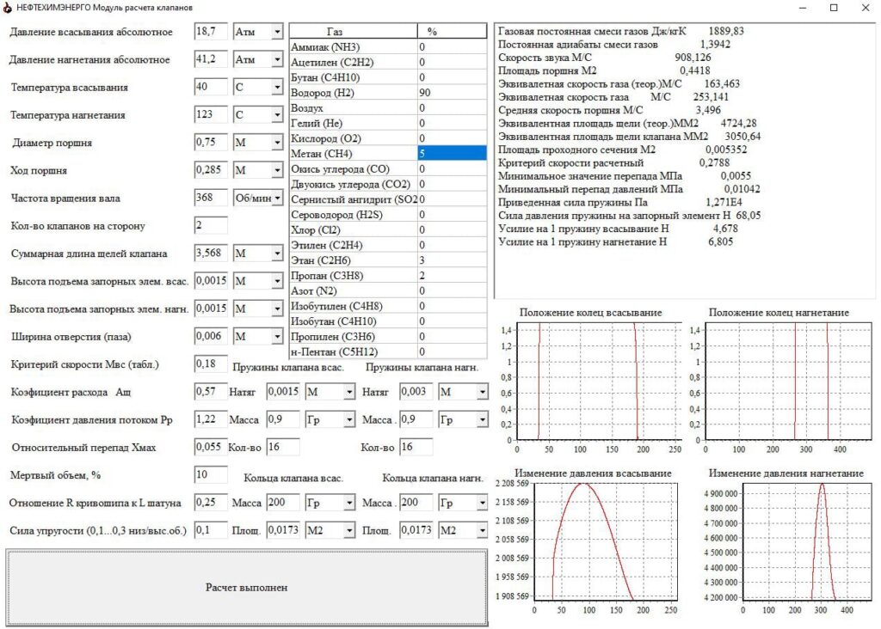Click flow coefficient field 0,57
The height and width of the screenshot is (629, 881).
pyautogui.click(x=211, y=391)
